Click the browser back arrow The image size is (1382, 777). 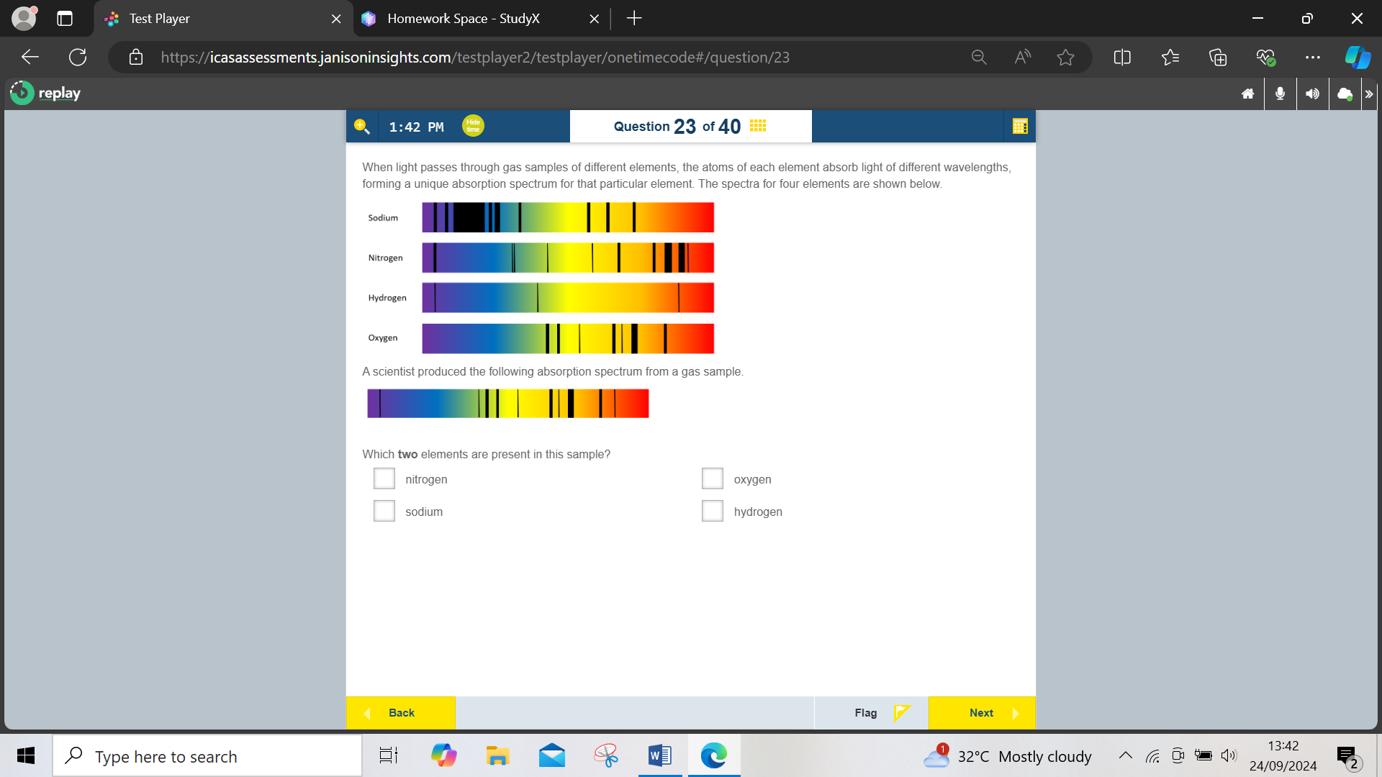click(30, 57)
